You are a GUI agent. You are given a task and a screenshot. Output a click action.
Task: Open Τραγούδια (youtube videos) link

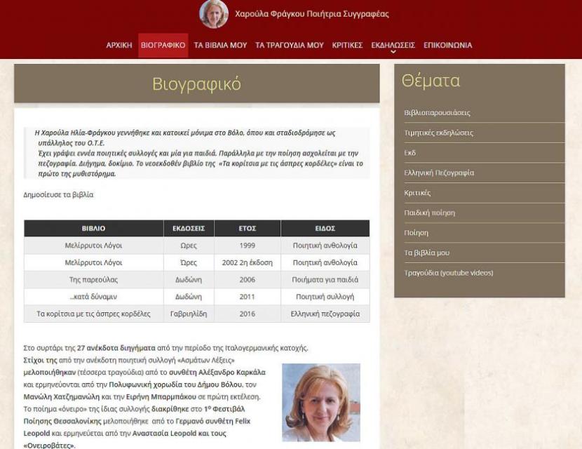(x=449, y=273)
